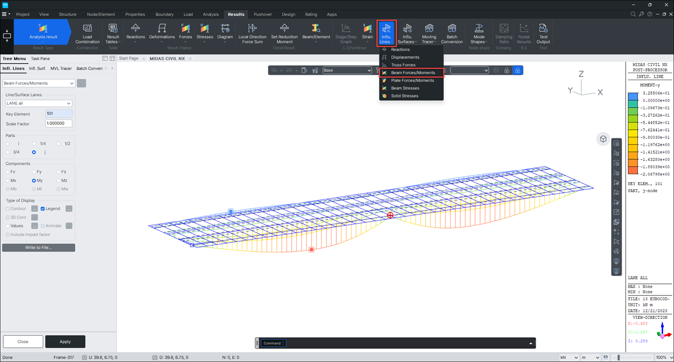Open the Base dropdown on view toolbar

347,70
